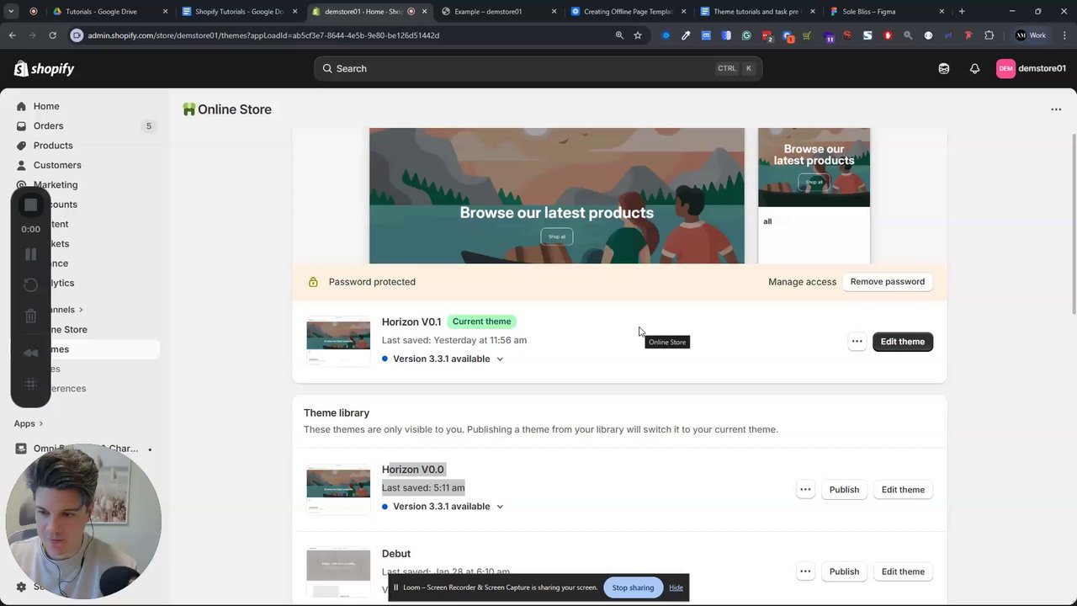Image resolution: width=1077 pixels, height=606 pixels.
Task: Go to Home in the sidebar
Action: coord(46,106)
